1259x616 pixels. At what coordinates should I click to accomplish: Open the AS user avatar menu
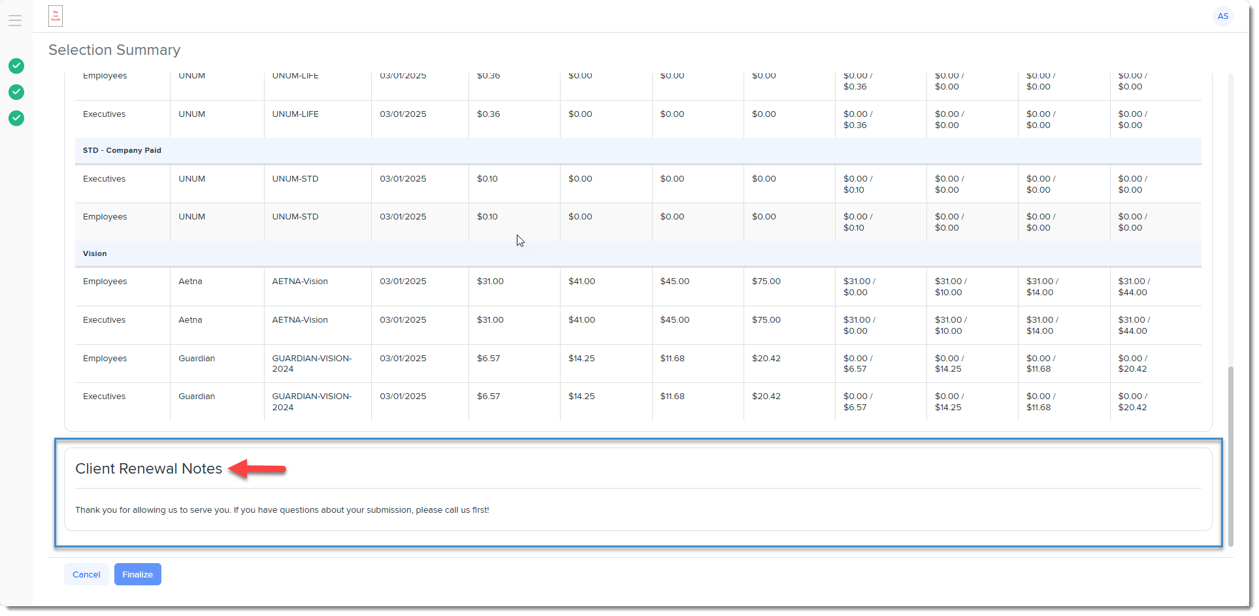coord(1222,16)
